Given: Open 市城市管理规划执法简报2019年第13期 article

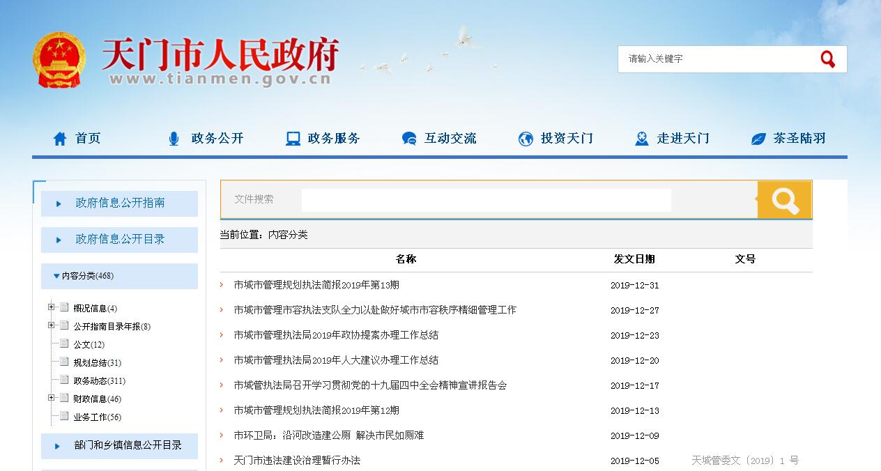Looking at the screenshot, I should coord(316,285).
